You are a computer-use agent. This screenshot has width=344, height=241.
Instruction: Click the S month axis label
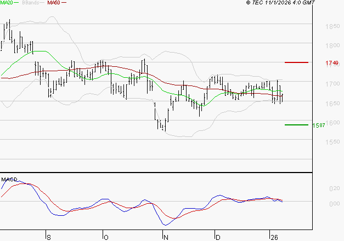click(49, 238)
